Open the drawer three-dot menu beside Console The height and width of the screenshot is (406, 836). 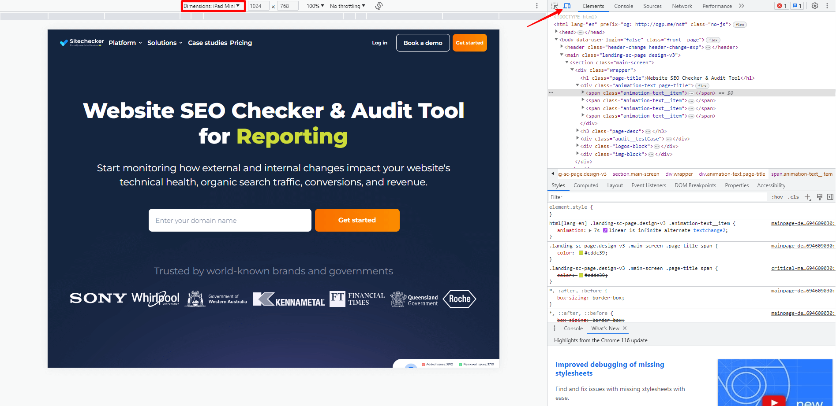[555, 328]
